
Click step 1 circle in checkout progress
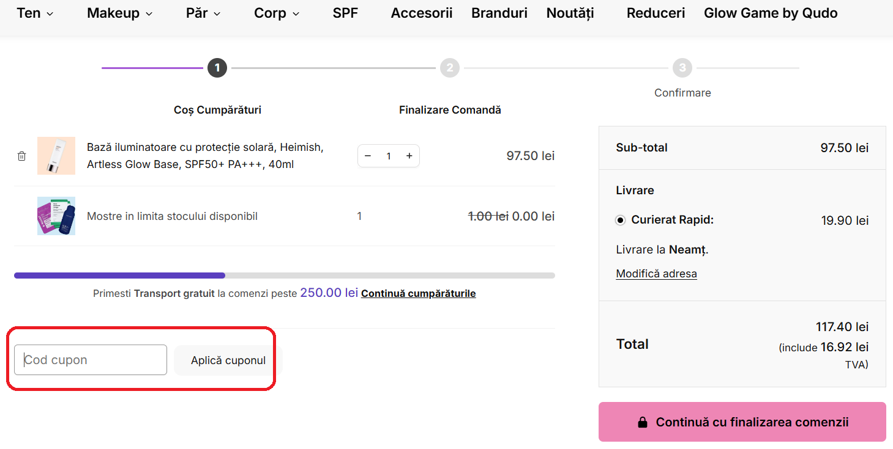pos(217,68)
